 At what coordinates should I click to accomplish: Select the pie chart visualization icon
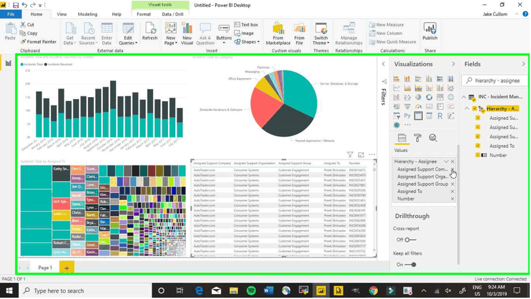coord(418,97)
